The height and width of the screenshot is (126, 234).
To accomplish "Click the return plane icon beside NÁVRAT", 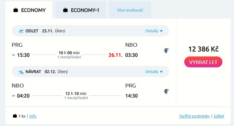I will click(21, 71).
